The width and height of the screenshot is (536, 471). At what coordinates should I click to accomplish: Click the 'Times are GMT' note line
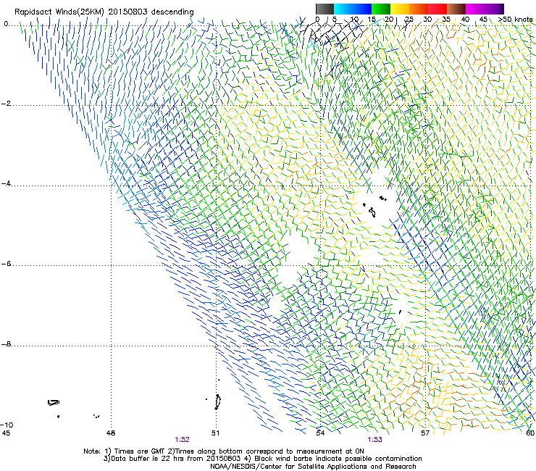(224, 451)
